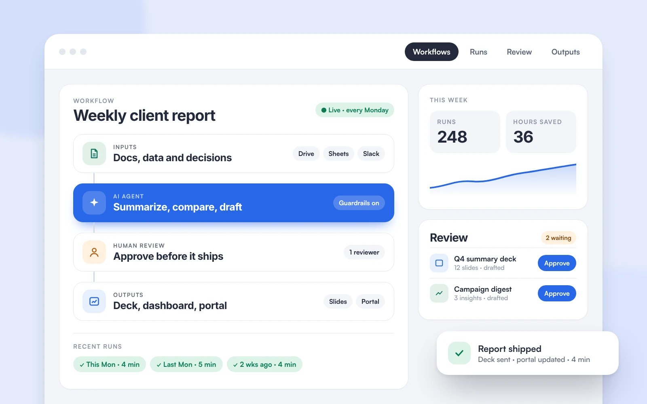Open the Review tab

[x=519, y=52]
